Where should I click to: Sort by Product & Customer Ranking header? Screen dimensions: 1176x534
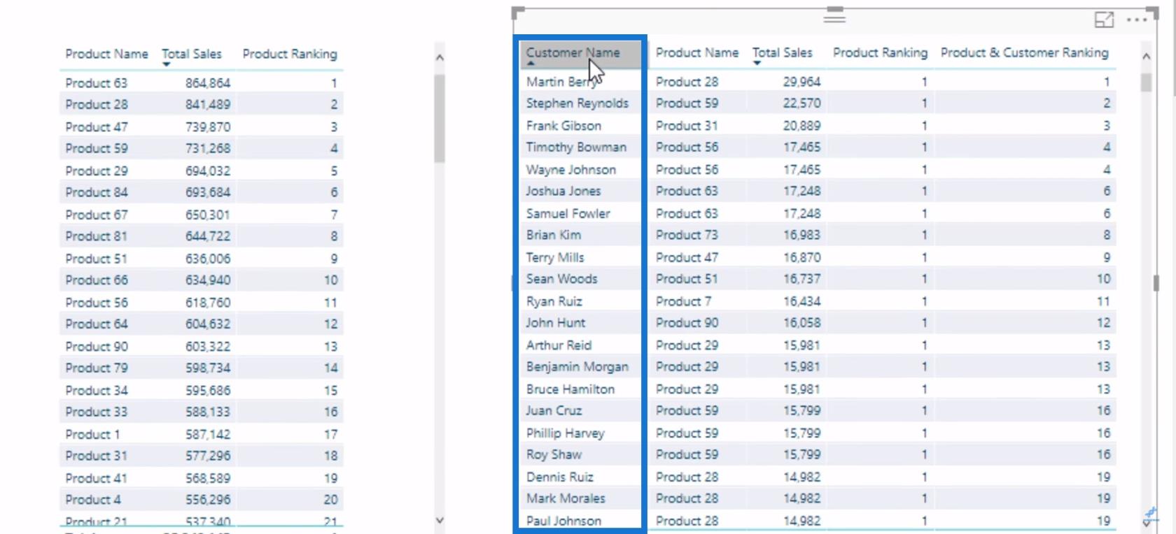[x=1024, y=53]
